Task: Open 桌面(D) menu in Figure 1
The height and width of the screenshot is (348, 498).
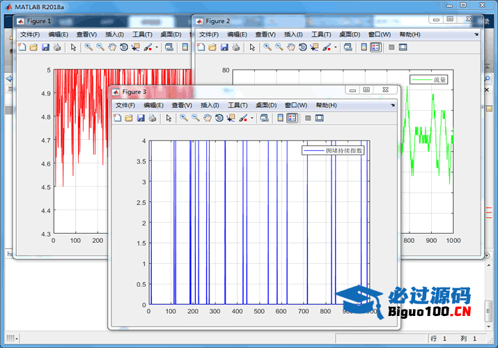Action: (171, 34)
